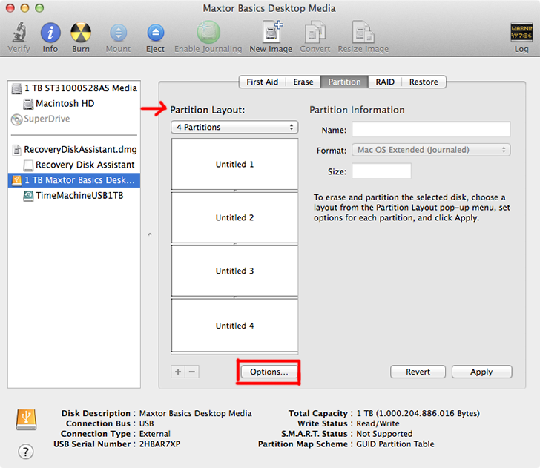Select the Untitled 2 partition
The image size is (540, 468).
click(x=234, y=217)
